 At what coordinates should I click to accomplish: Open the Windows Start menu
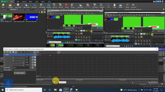click(3, 90)
